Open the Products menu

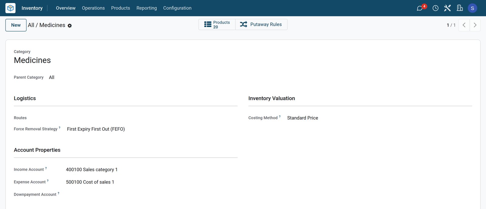coord(121,8)
